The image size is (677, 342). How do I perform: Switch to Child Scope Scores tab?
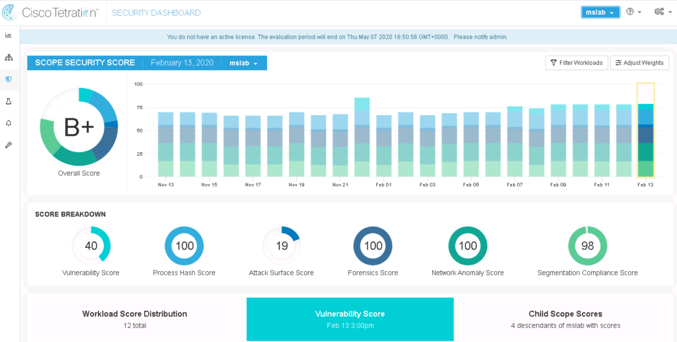[x=565, y=319]
